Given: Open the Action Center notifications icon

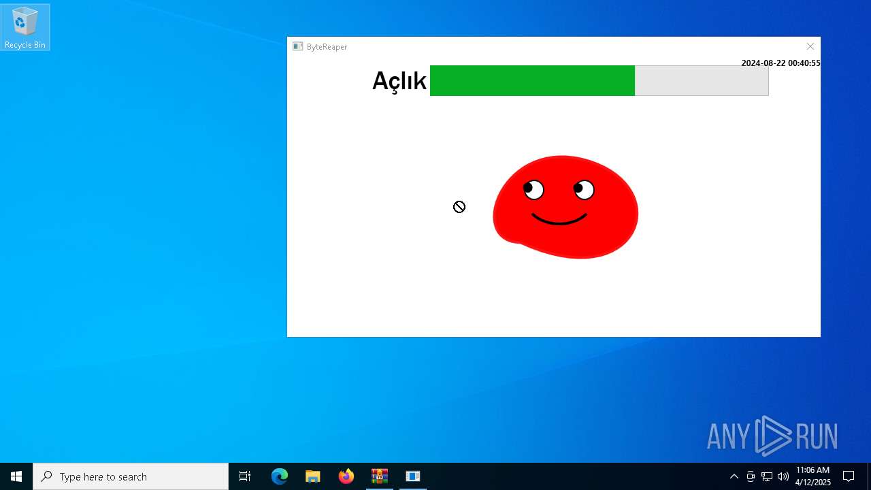Looking at the screenshot, I should pyautogui.click(x=849, y=476).
